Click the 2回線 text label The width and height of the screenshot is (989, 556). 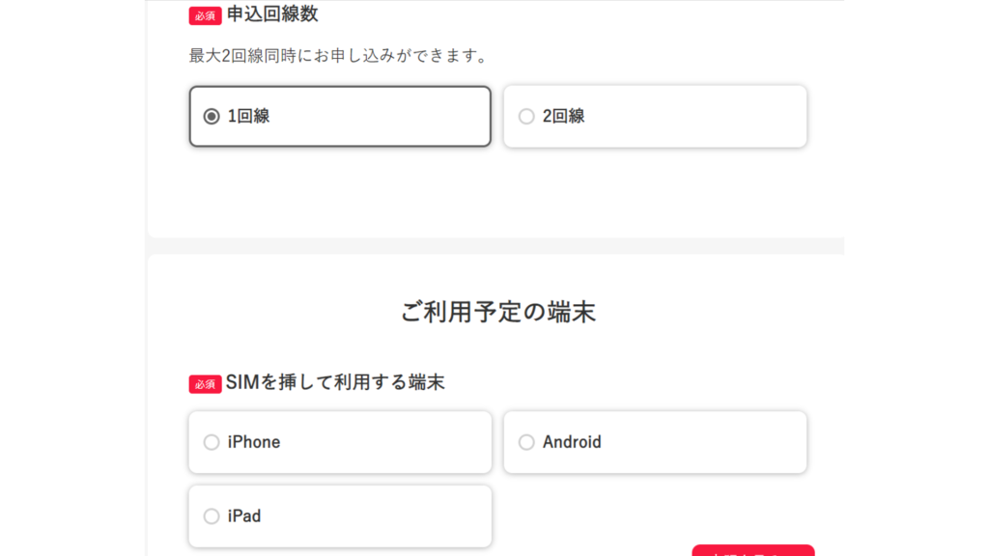coord(563,117)
